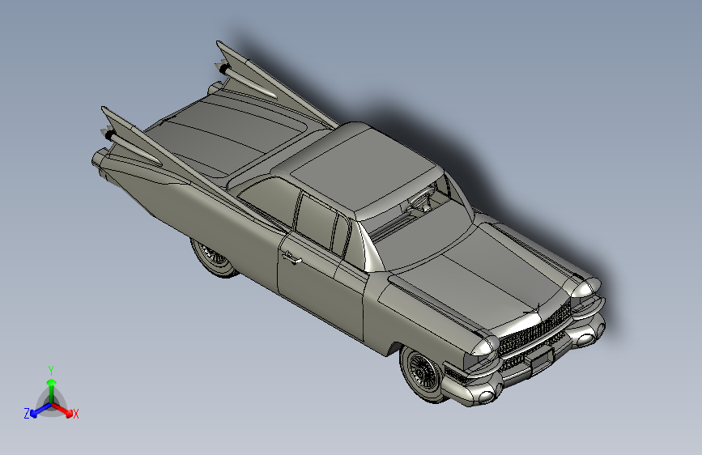Select the side door window glass

point(314,221)
